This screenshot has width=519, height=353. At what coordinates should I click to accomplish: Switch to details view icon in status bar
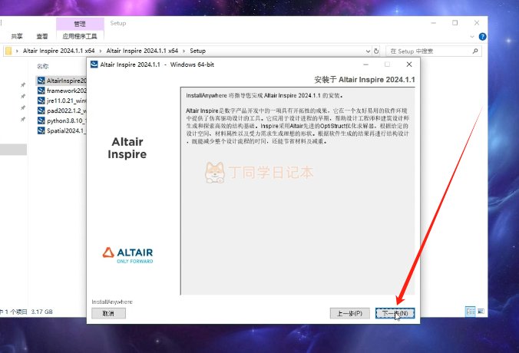coord(471,312)
